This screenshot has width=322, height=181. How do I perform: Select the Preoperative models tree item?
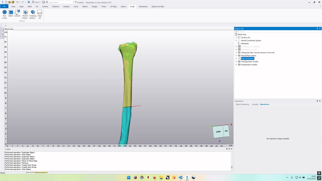(249, 65)
